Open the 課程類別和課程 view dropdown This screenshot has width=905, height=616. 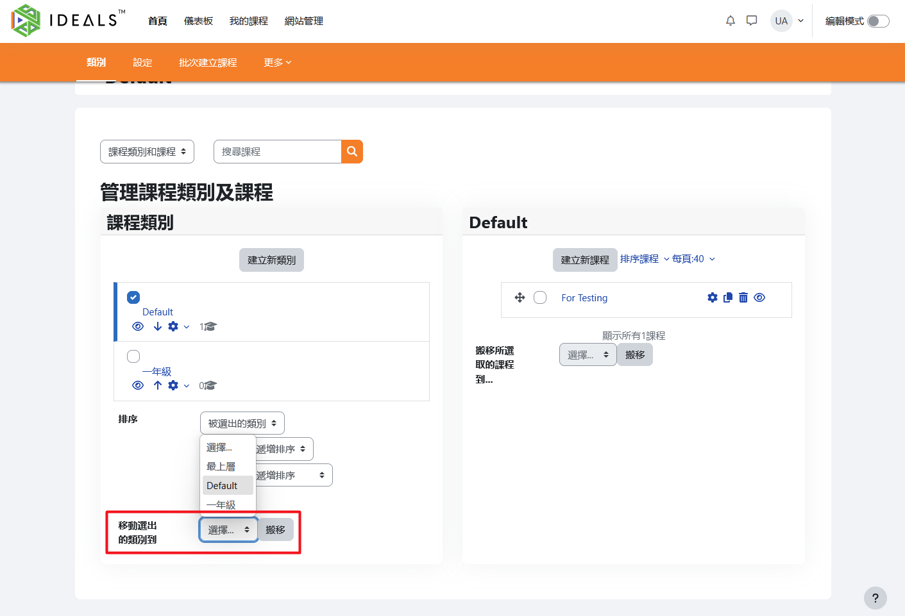coord(147,152)
